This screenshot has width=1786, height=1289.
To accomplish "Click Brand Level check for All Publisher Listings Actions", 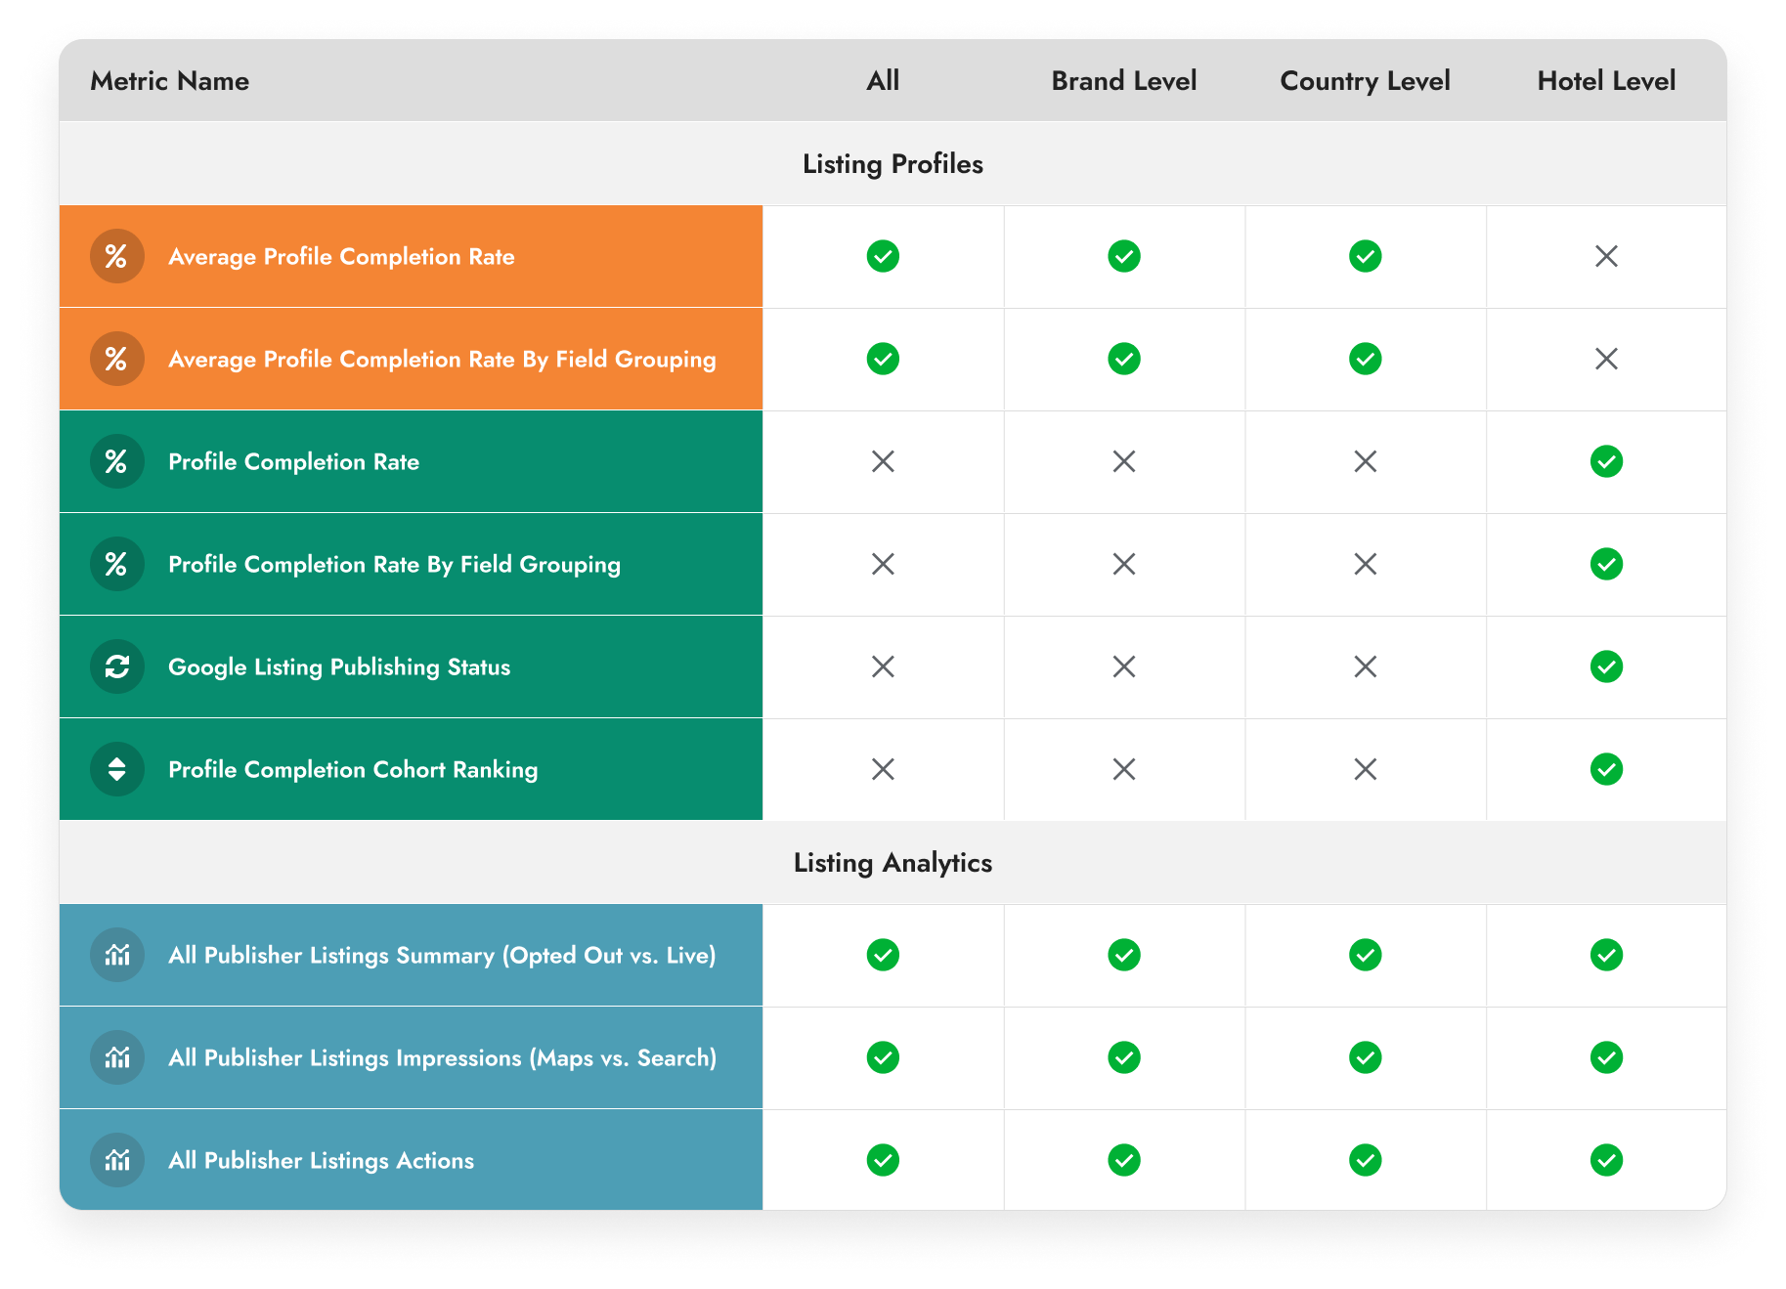I will coord(1124,1160).
